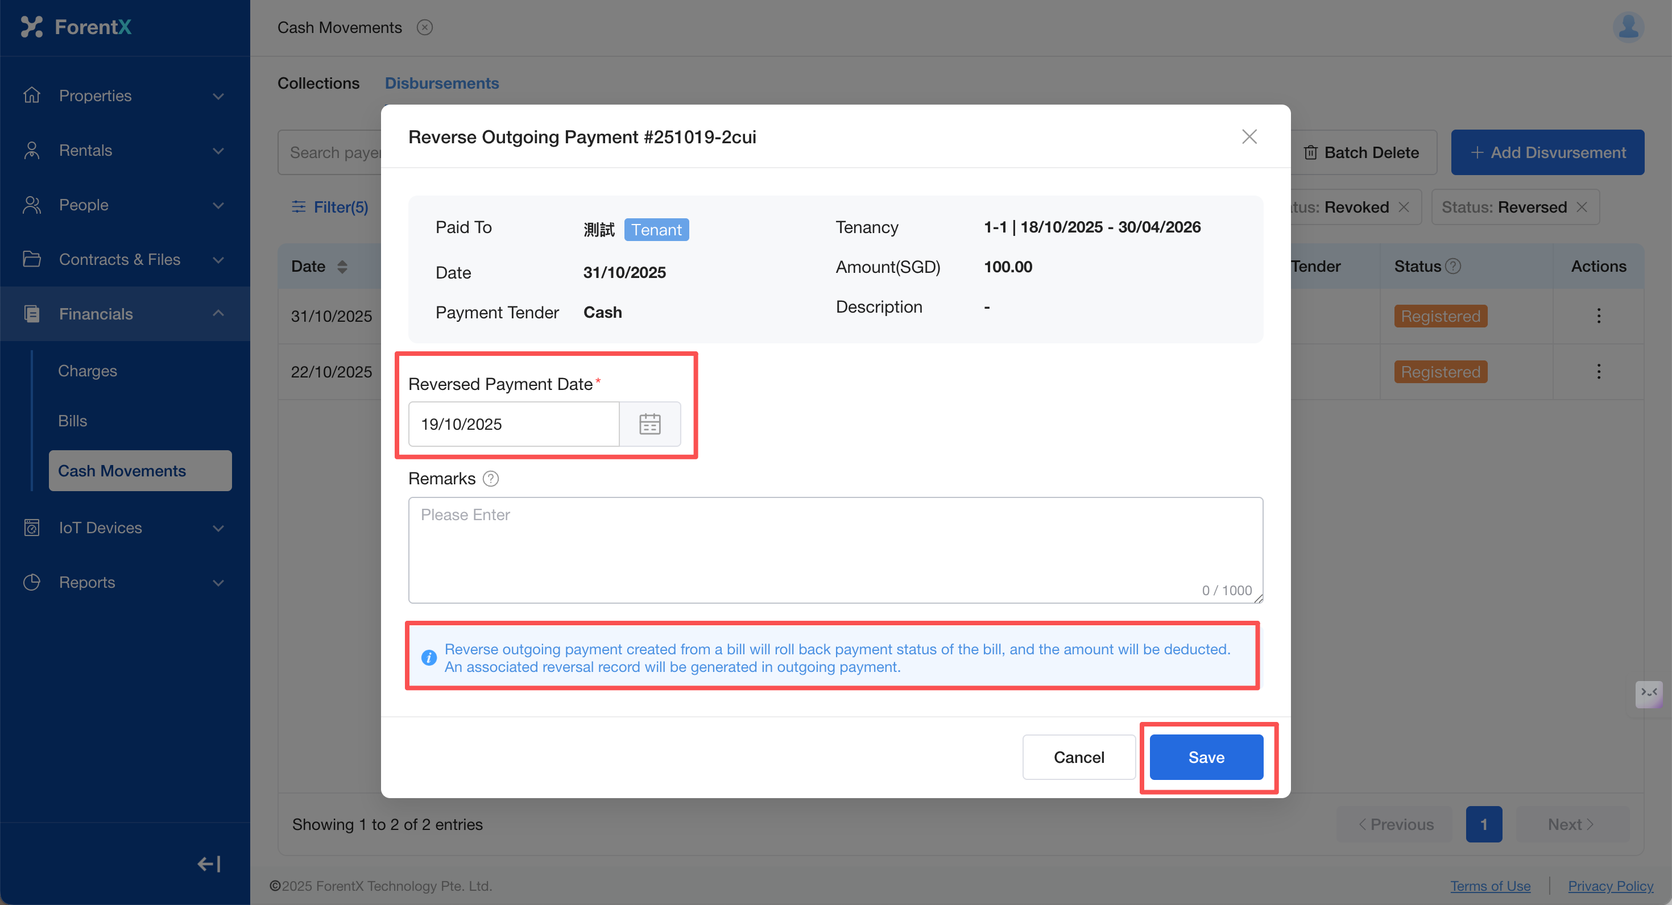1672x905 pixels.
Task: Remove the Status: Reversed filter chip
Action: 1582,207
